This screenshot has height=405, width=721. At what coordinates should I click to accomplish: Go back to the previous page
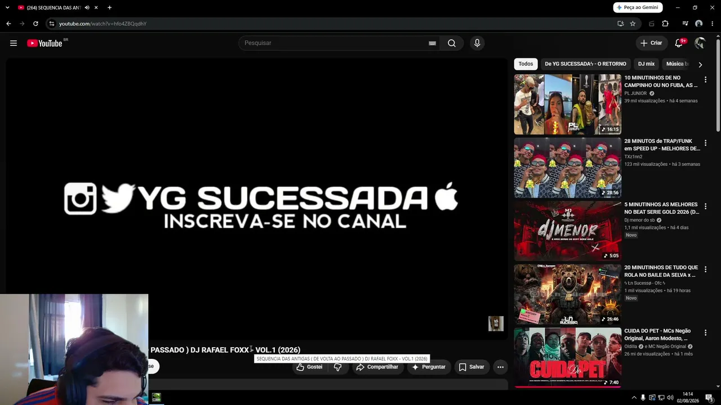pyautogui.click(x=8, y=24)
